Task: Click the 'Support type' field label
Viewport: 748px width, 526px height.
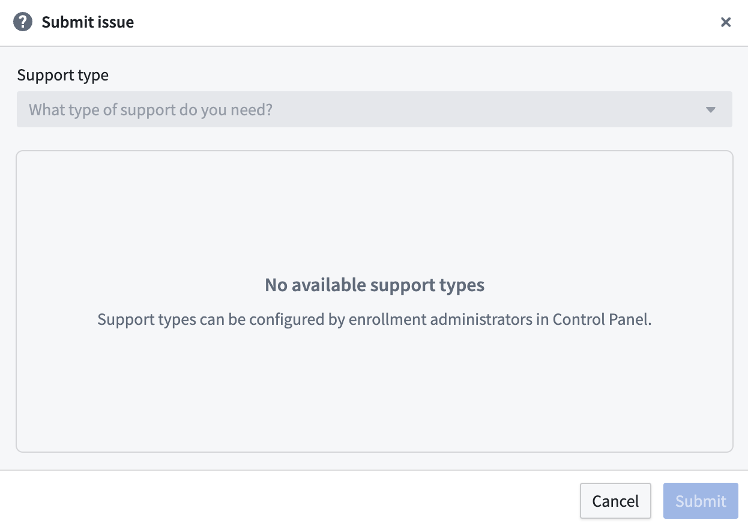Action: pos(63,75)
